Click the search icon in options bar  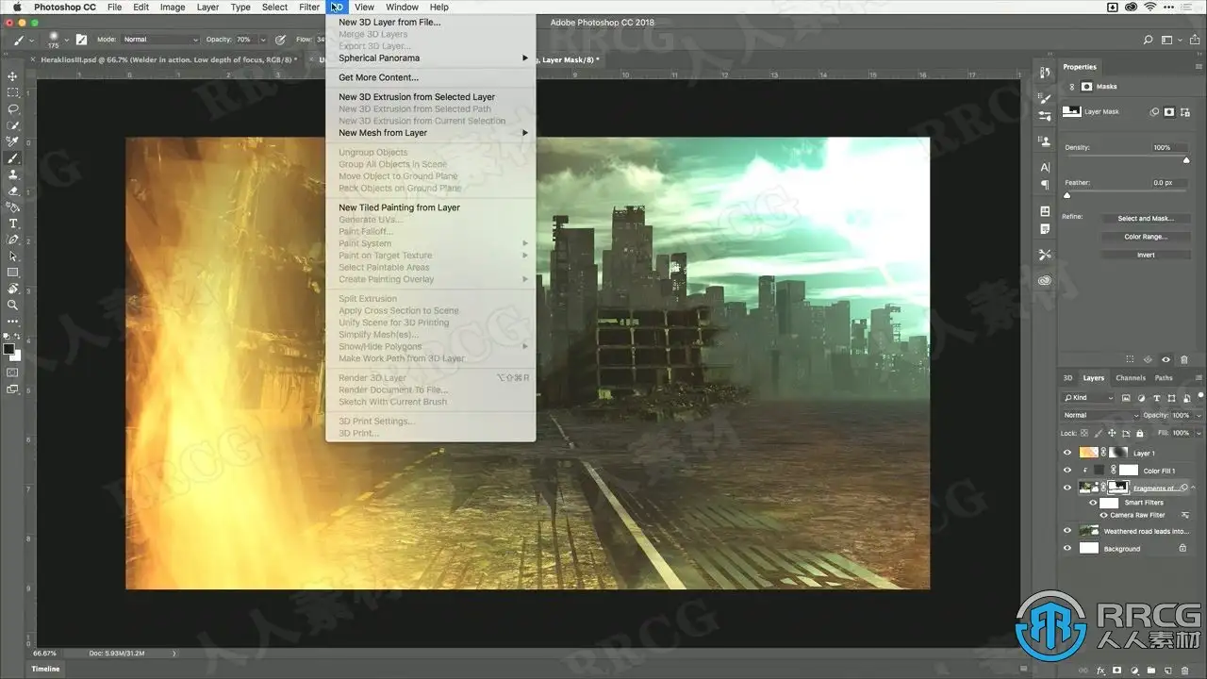(1148, 40)
